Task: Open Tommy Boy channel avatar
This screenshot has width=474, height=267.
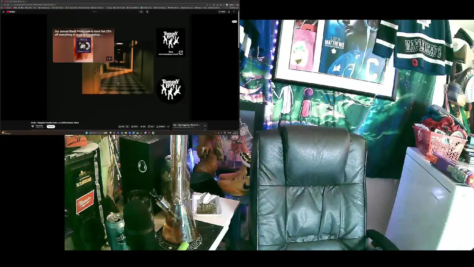Action: (33, 126)
